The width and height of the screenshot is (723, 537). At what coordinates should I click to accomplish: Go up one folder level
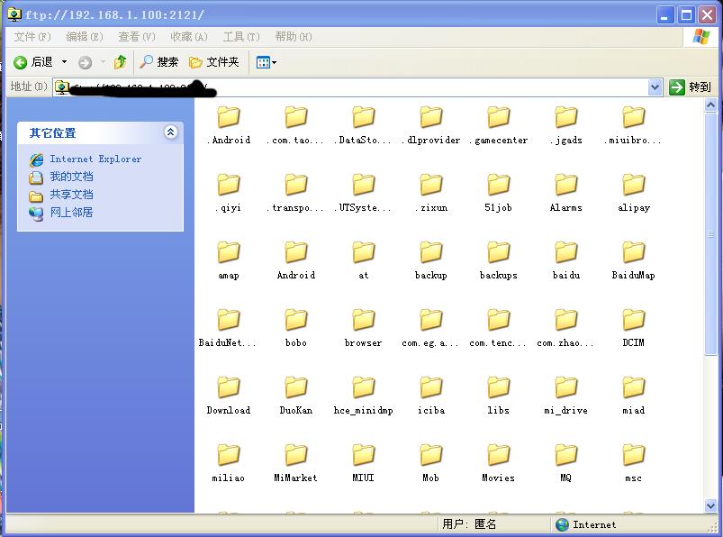[x=121, y=62]
